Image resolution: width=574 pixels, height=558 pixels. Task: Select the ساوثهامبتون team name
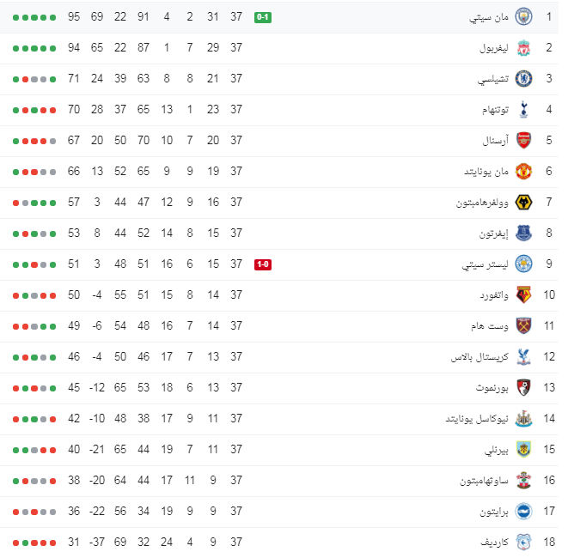pyautogui.click(x=485, y=481)
